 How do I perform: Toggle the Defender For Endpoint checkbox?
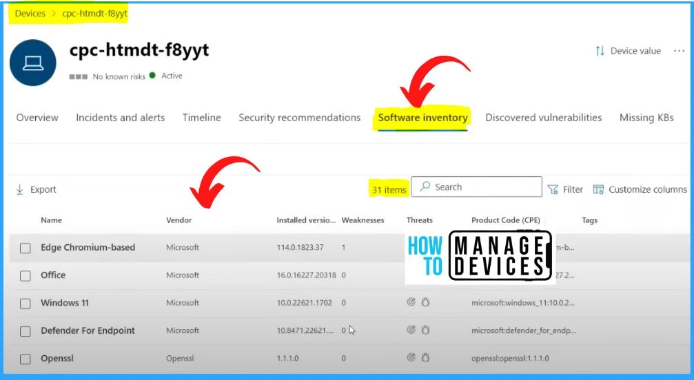tap(25, 331)
